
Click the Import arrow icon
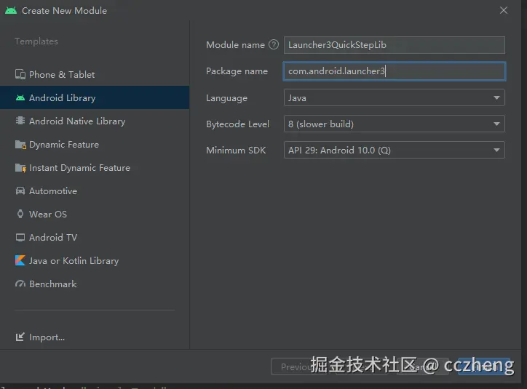(x=20, y=337)
